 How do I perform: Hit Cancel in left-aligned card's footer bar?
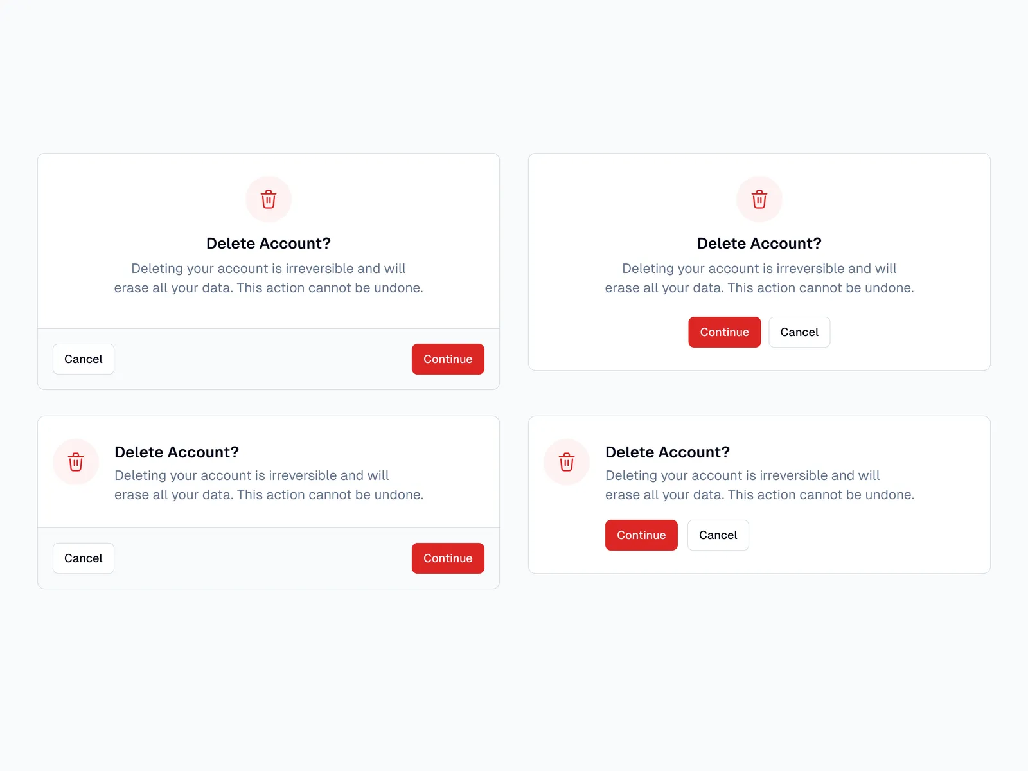(x=84, y=558)
